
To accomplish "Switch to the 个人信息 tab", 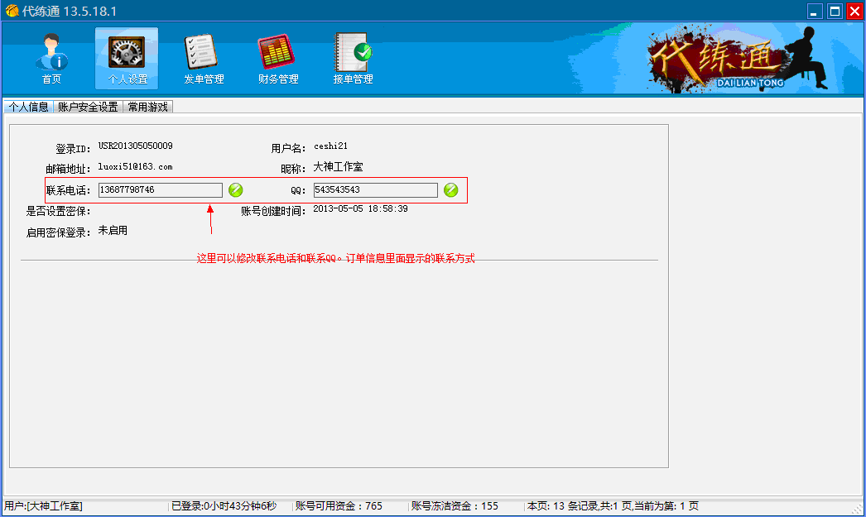I will coord(28,107).
